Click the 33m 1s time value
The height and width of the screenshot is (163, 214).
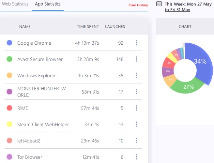92,125
